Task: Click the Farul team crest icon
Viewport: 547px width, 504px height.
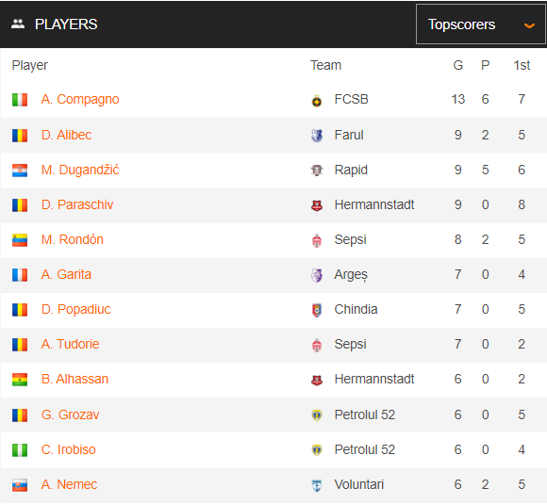Action: (x=317, y=136)
